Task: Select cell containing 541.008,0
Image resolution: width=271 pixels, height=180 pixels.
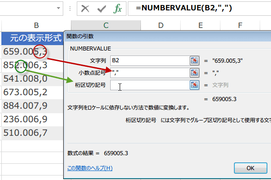Action: coord(33,78)
